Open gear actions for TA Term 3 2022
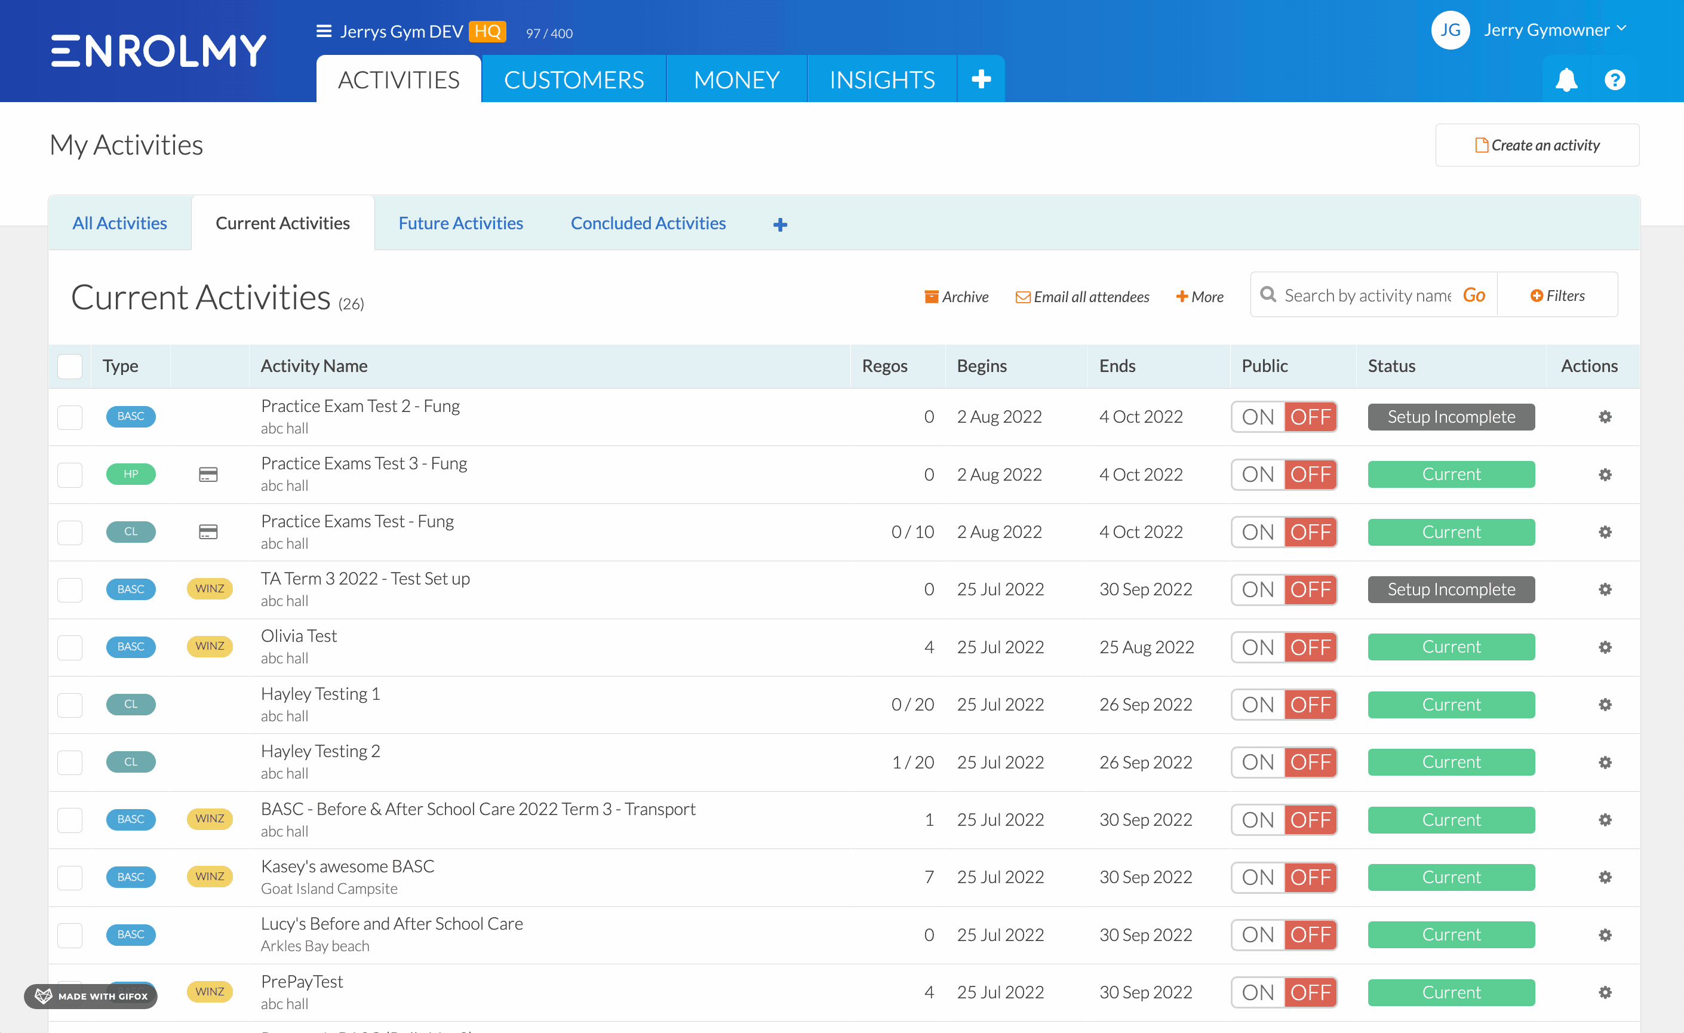 (1605, 589)
